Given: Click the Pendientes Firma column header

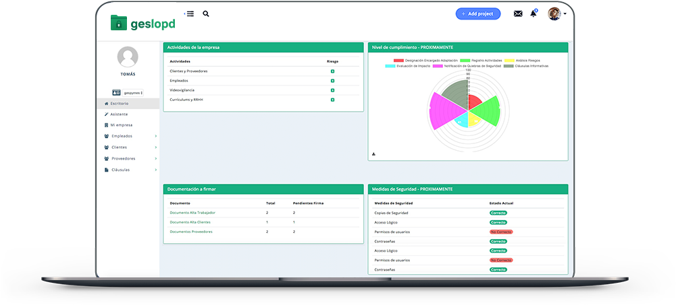Looking at the screenshot, I should click(308, 203).
